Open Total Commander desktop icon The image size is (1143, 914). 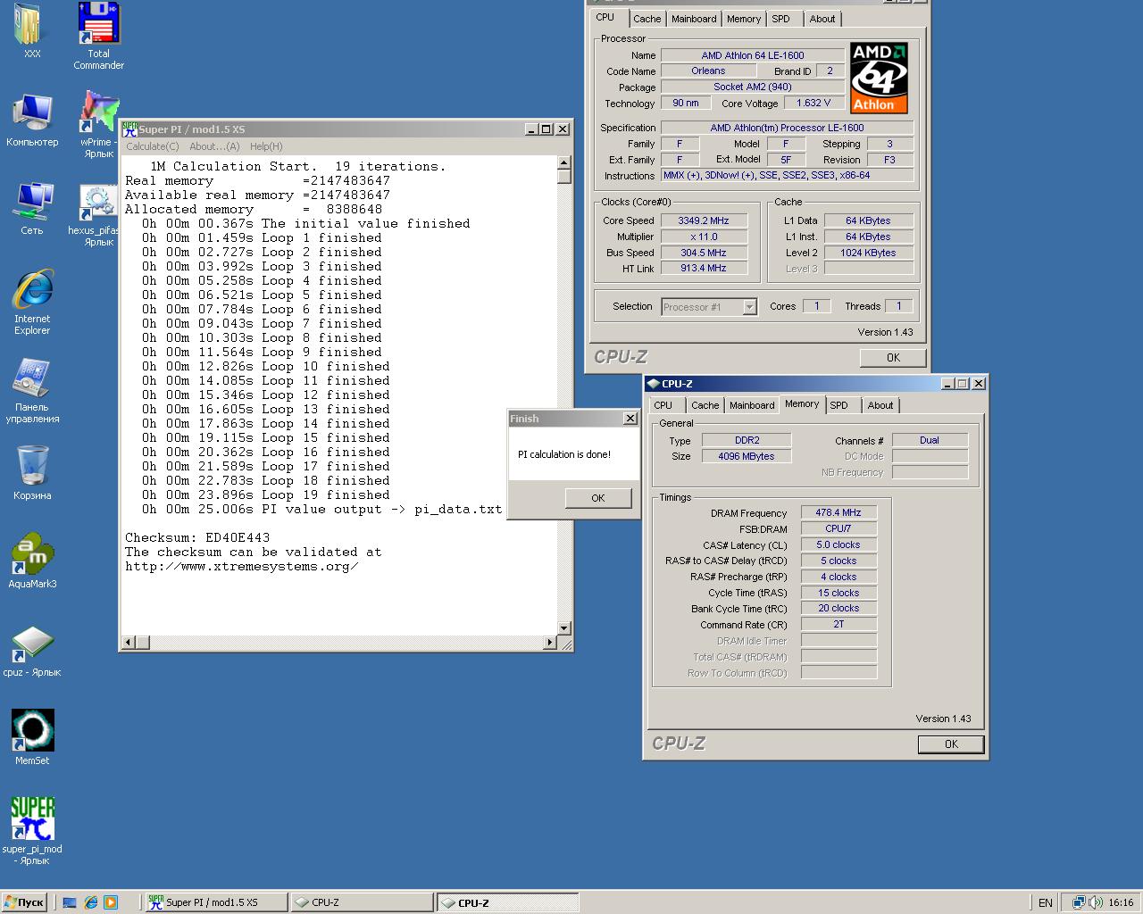point(98,36)
